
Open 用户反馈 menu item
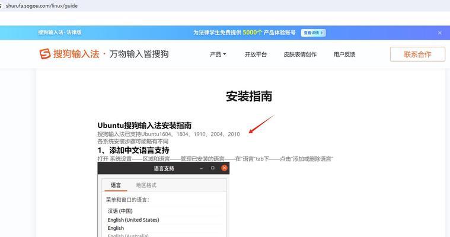click(x=344, y=55)
